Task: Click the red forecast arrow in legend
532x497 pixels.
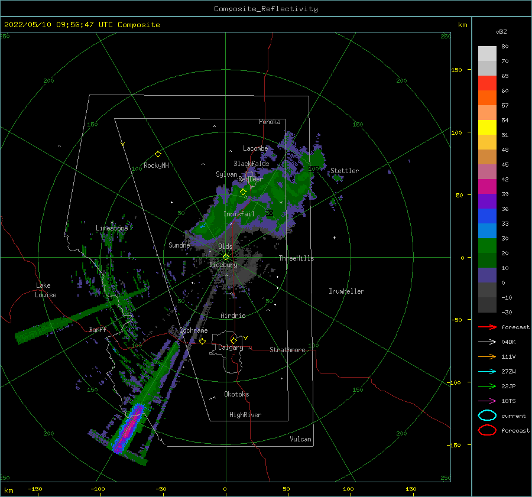Action: (487, 327)
